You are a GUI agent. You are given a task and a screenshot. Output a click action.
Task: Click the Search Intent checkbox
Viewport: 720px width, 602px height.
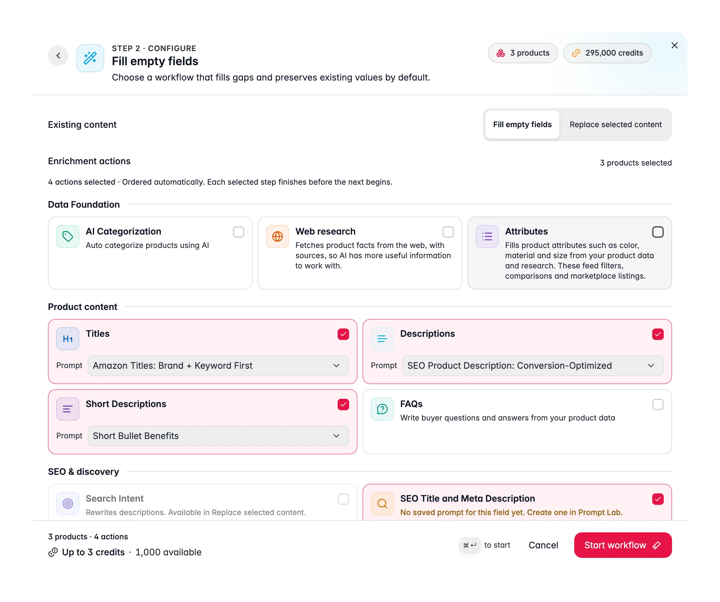tap(343, 499)
